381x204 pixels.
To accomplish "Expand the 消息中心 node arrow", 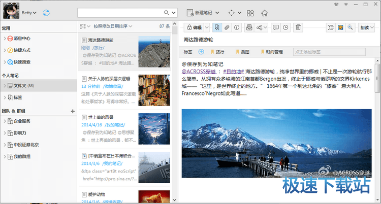I will [5, 39].
